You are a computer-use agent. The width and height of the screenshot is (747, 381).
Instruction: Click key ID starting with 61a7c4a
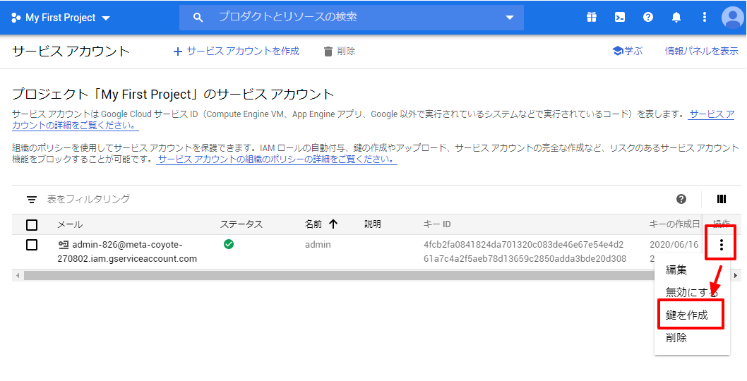(x=525, y=259)
